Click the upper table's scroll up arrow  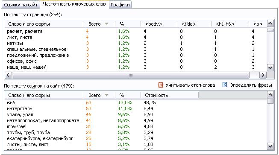270,23
